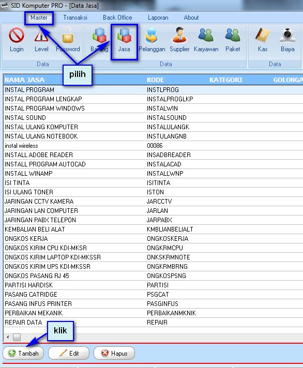Click the horizontal scrollbar left arrow
Viewport: 303px width, 368px height.
8,338
